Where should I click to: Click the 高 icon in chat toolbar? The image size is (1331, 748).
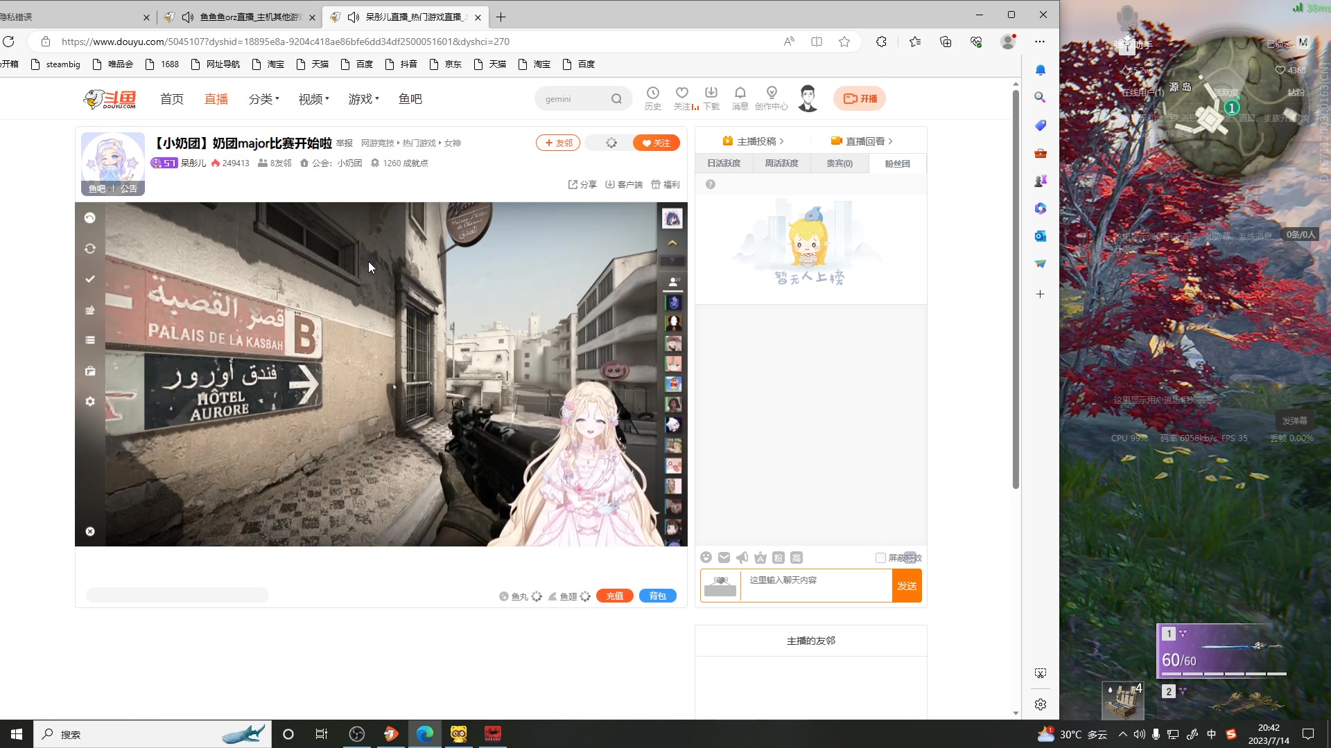(797, 558)
